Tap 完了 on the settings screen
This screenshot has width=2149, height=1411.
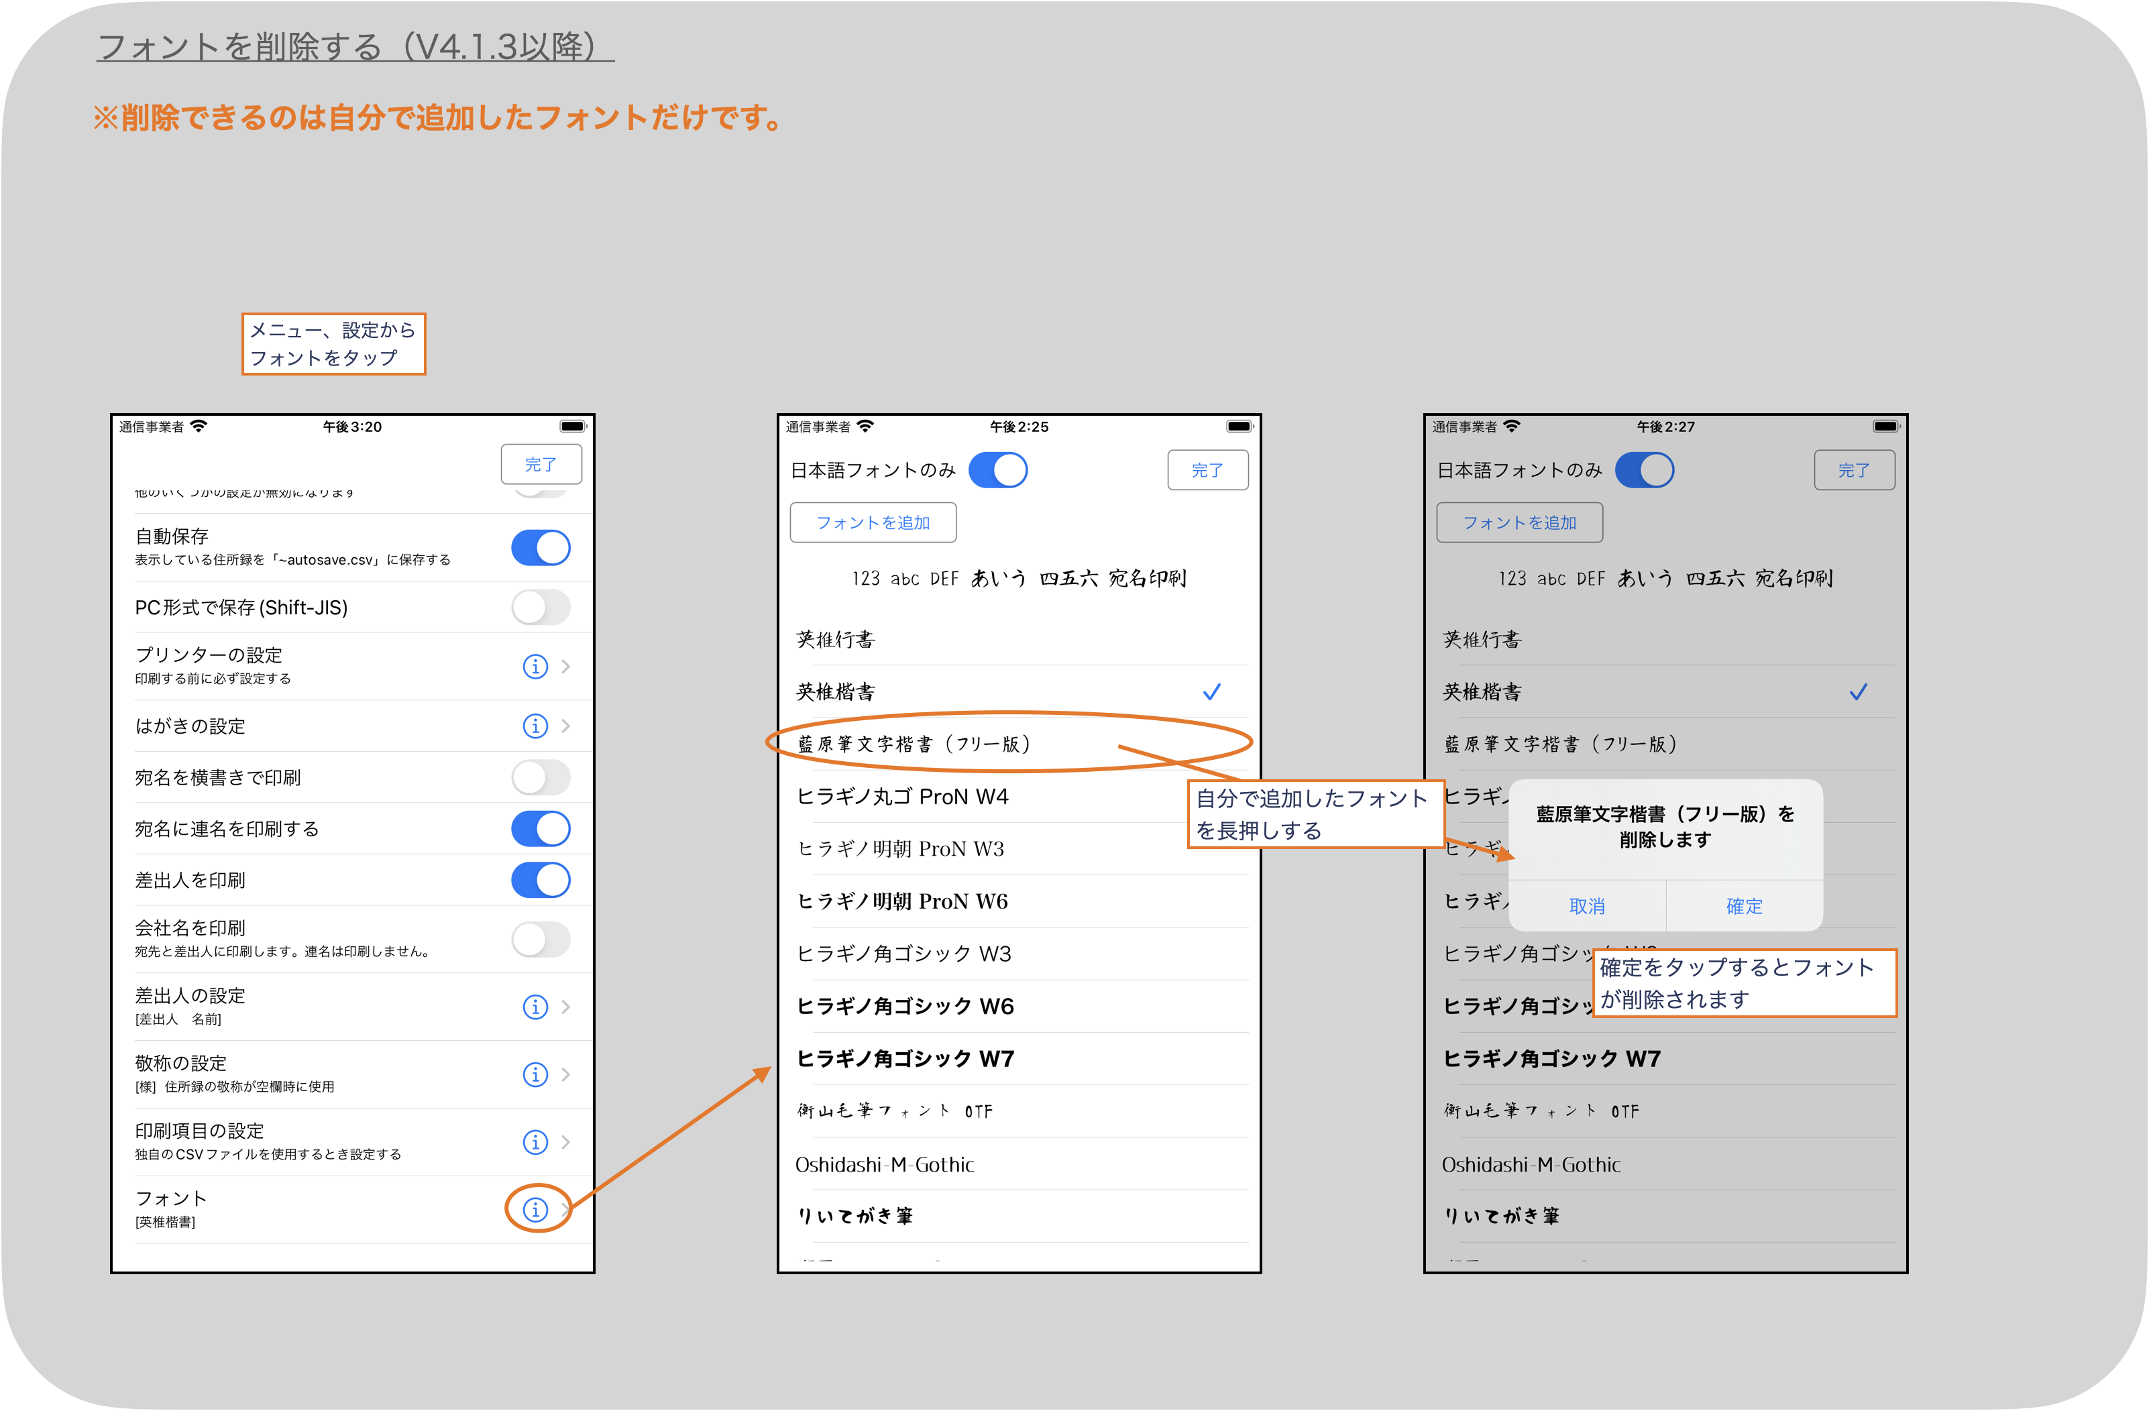(541, 464)
